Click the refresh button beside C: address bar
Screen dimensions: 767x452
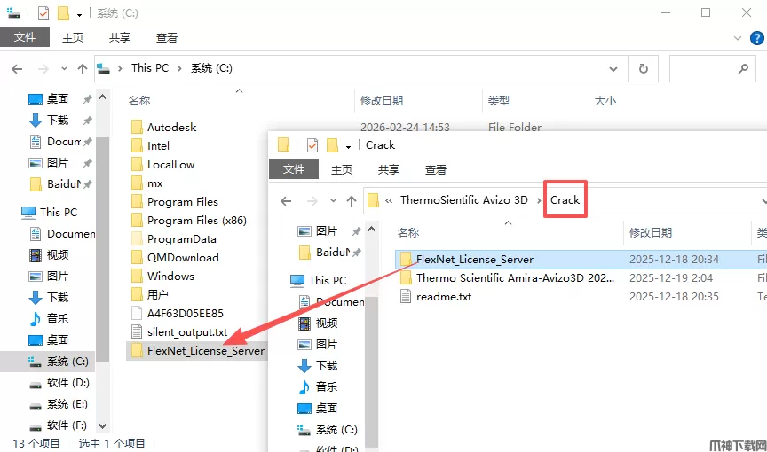pyautogui.click(x=644, y=68)
